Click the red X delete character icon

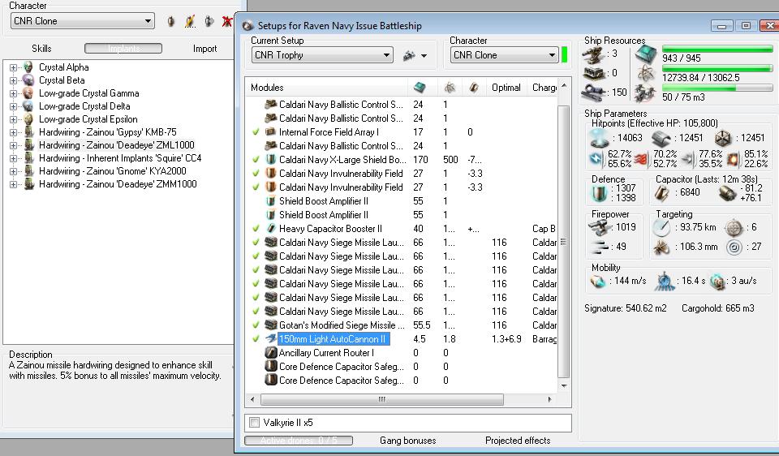point(227,21)
